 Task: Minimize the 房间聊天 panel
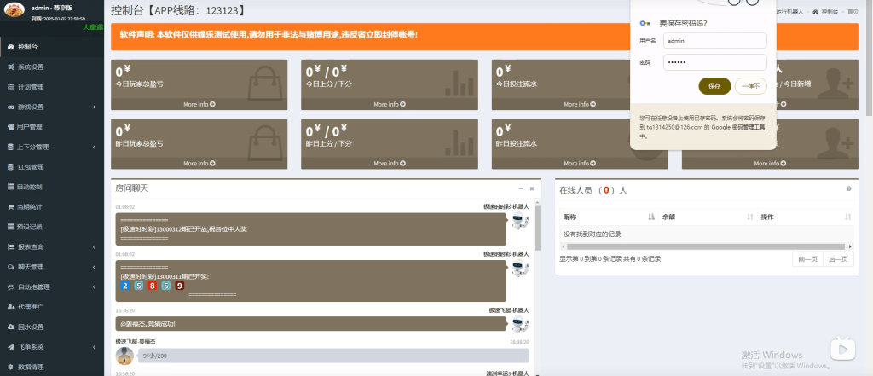point(520,188)
